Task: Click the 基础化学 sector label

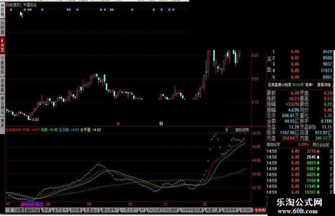Action: point(273,145)
